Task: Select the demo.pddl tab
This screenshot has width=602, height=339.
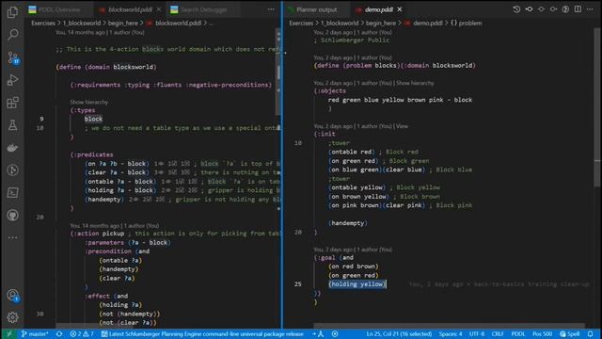Action: pos(378,9)
